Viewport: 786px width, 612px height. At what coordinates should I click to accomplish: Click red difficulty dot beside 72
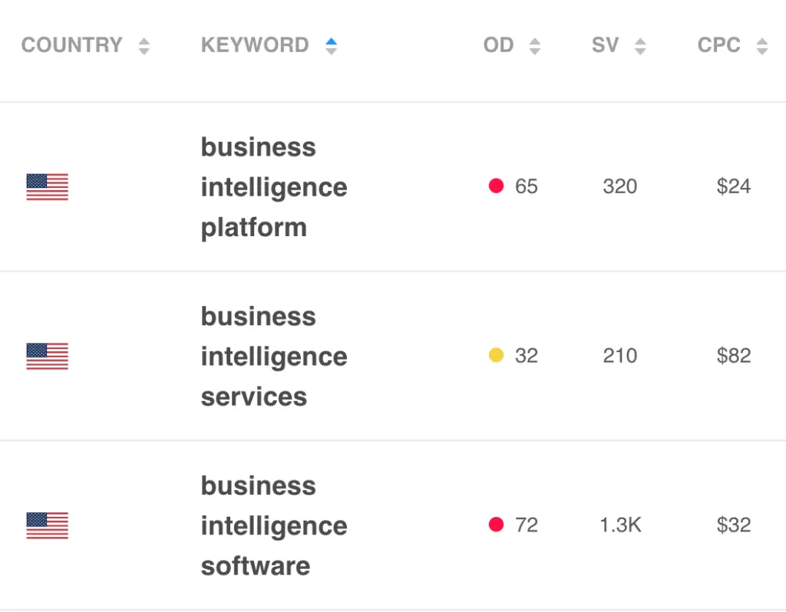497,525
